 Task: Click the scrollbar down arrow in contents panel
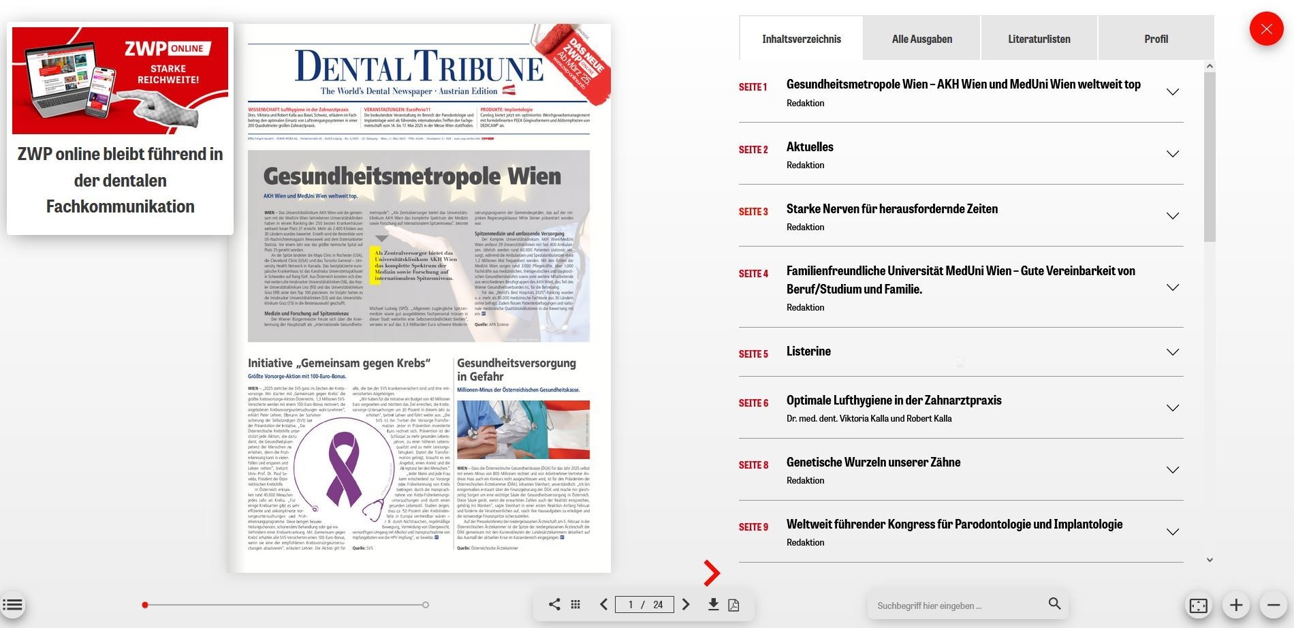coord(1210,560)
